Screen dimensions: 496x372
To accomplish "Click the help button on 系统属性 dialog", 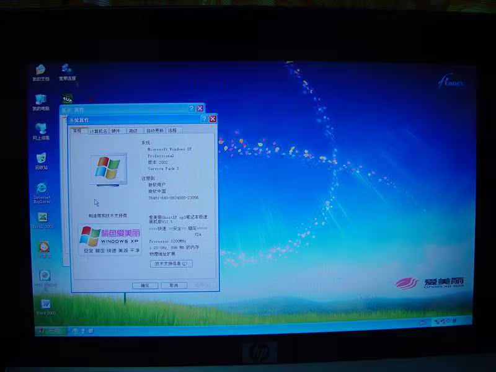I will click(204, 119).
